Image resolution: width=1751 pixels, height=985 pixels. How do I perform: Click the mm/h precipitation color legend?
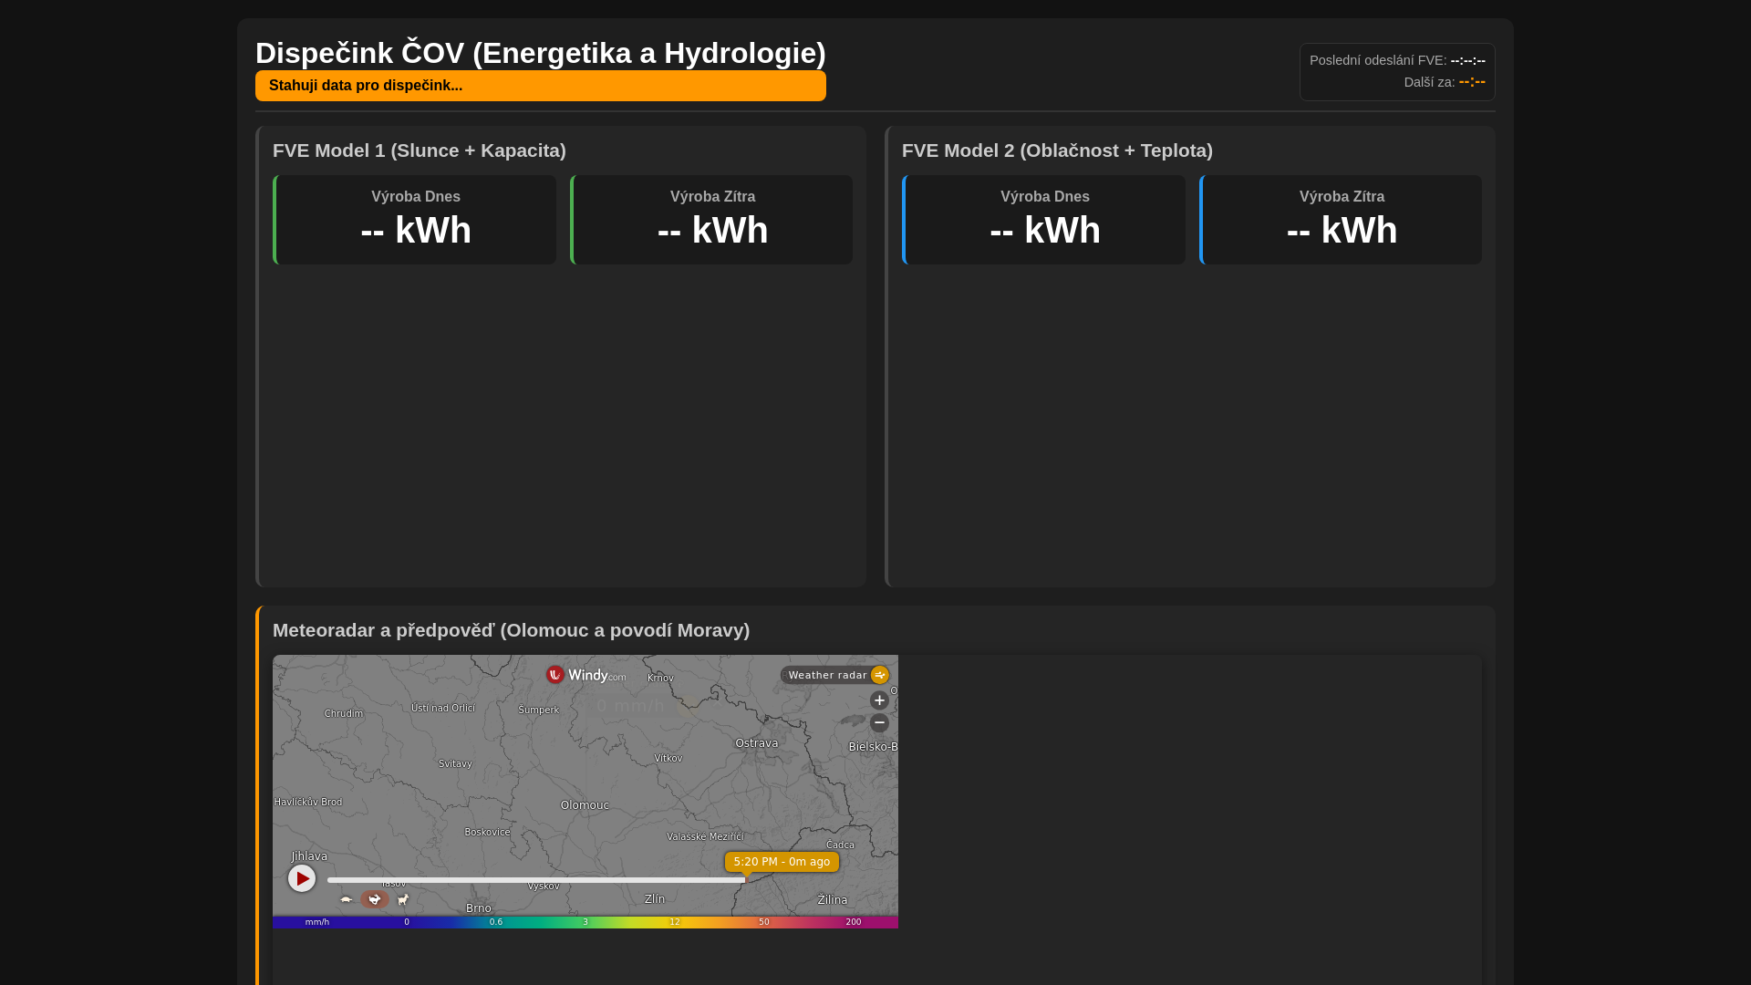tap(585, 922)
